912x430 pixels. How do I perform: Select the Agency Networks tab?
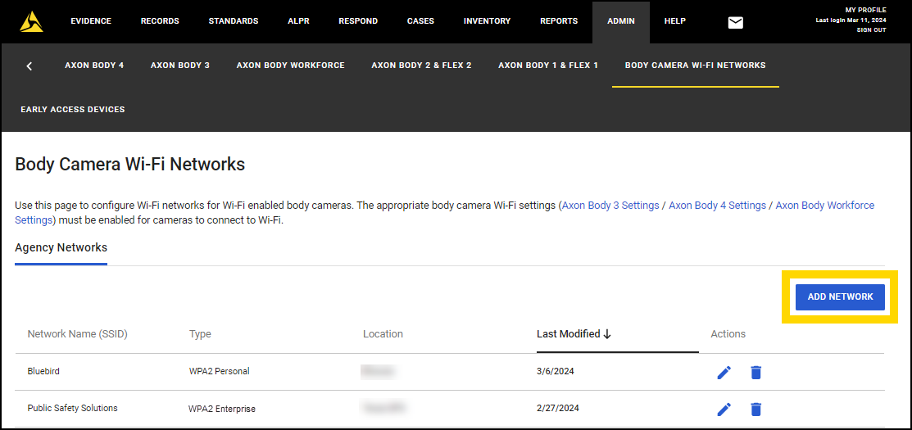[x=61, y=247]
